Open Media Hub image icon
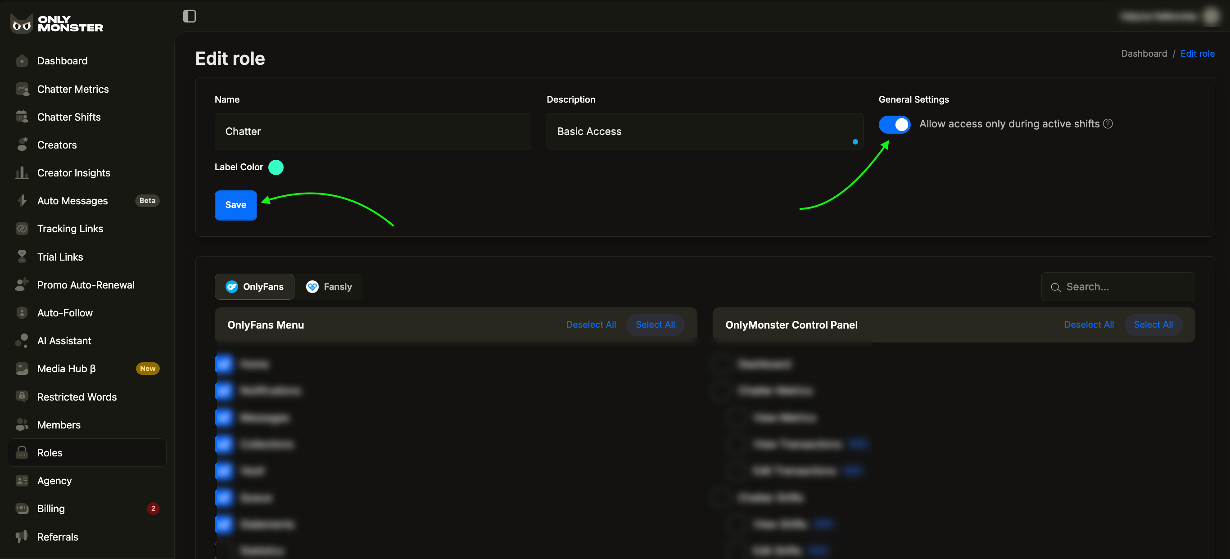 tap(22, 369)
